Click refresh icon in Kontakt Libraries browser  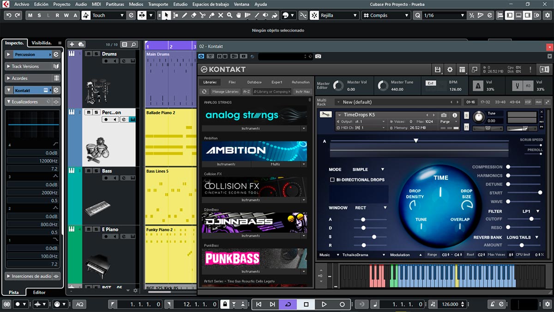[205, 92]
